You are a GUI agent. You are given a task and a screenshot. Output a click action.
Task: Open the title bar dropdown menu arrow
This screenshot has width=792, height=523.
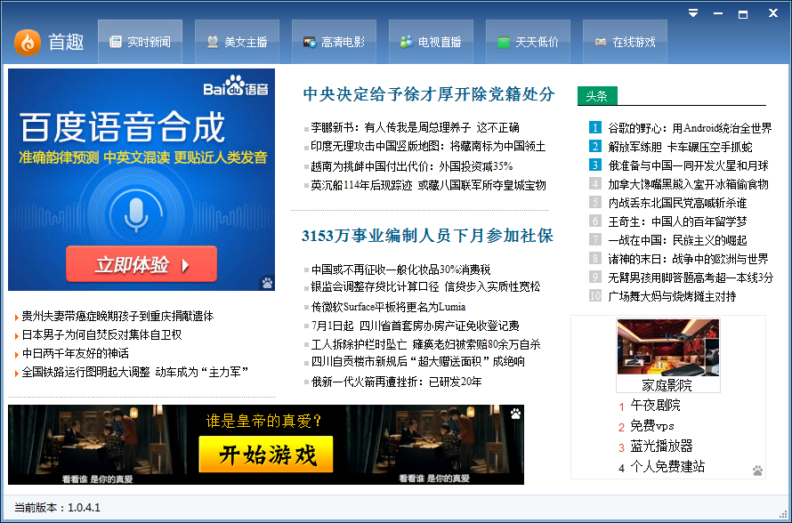pos(693,13)
